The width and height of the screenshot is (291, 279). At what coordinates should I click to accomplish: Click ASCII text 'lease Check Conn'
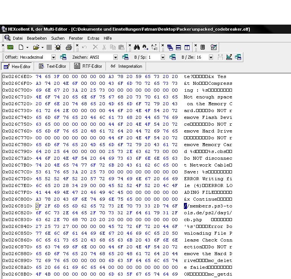click(x=208, y=240)
